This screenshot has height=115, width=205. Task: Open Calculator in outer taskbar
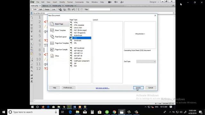(x=92, y=112)
